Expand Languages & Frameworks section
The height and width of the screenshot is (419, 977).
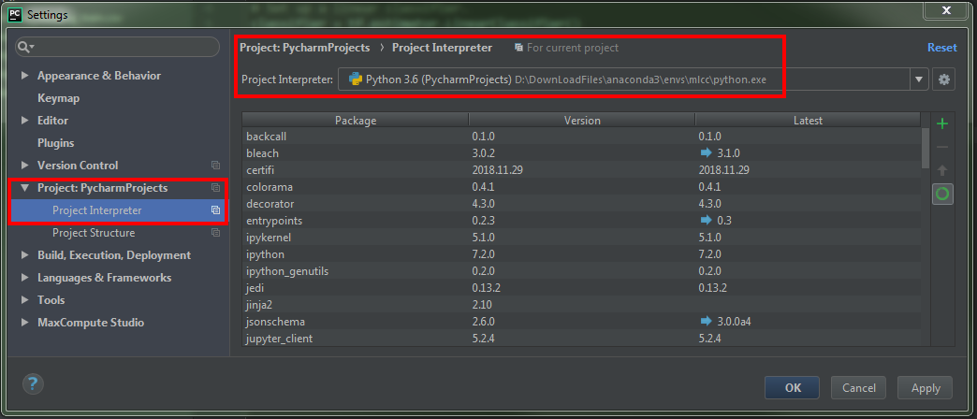pyautogui.click(x=25, y=278)
